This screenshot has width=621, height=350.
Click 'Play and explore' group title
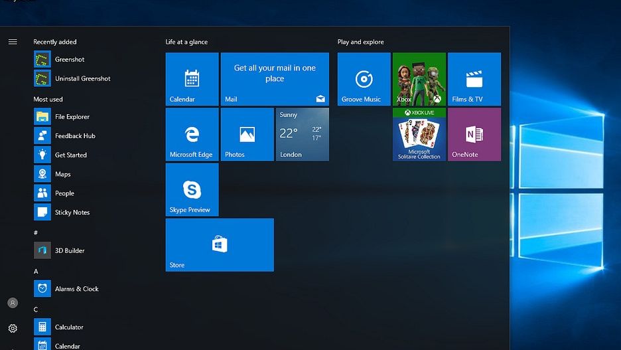[x=360, y=42]
